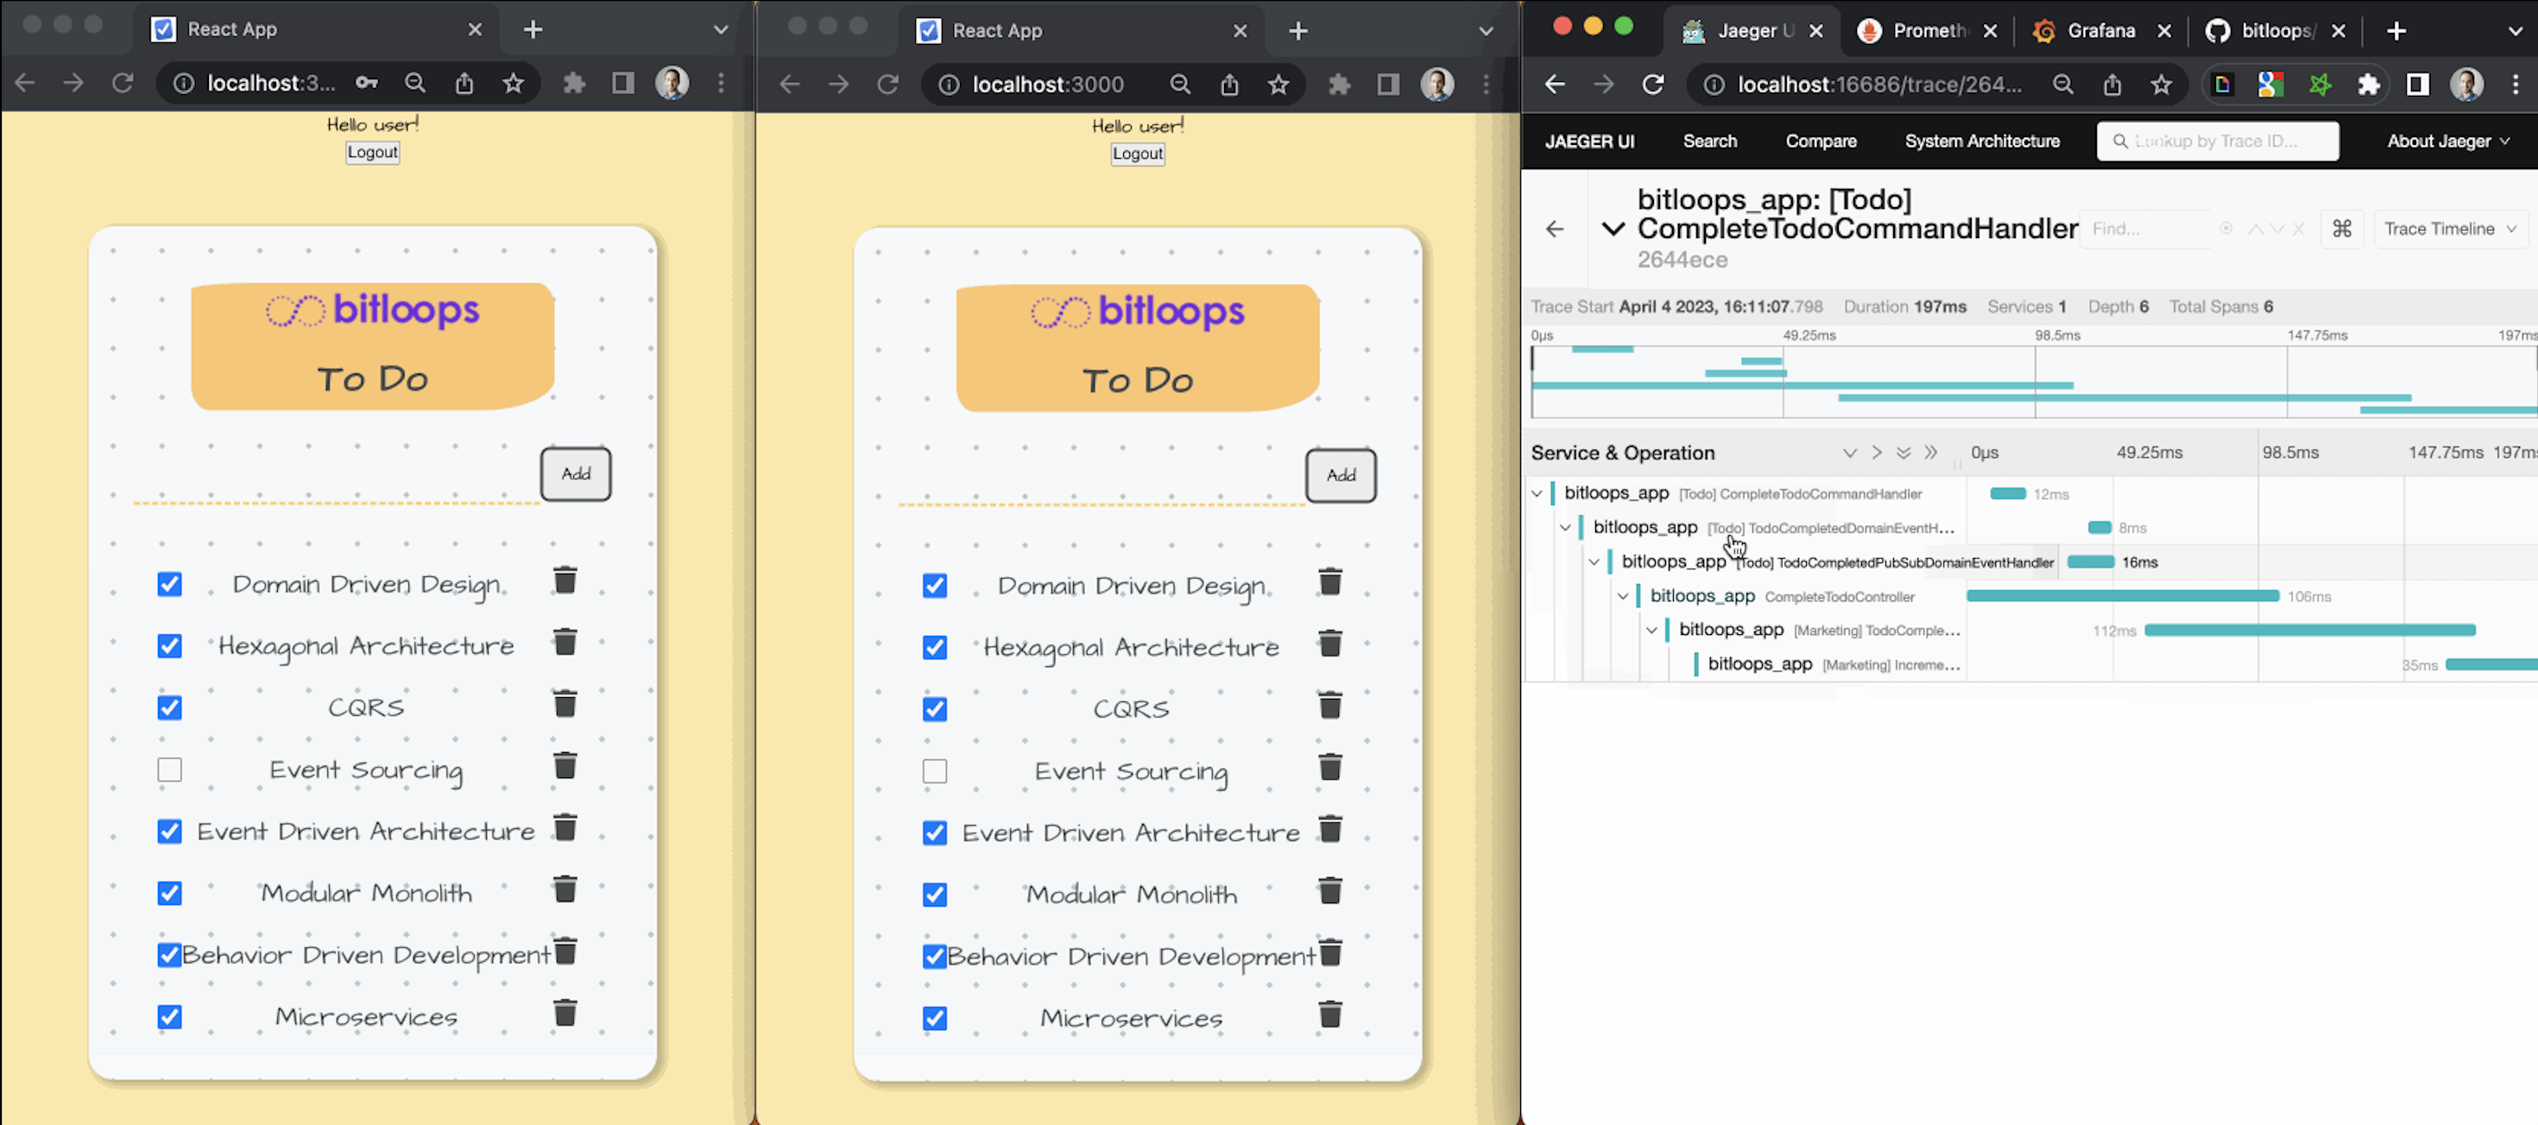Image resolution: width=2538 pixels, height=1125 pixels.
Task: Uncheck Behavior Driven Development in middle window
Action: tap(935, 957)
